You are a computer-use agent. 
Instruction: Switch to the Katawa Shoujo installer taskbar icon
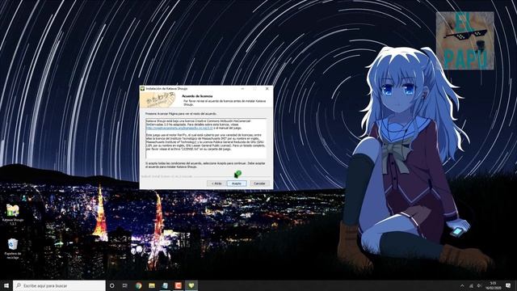coord(191,285)
